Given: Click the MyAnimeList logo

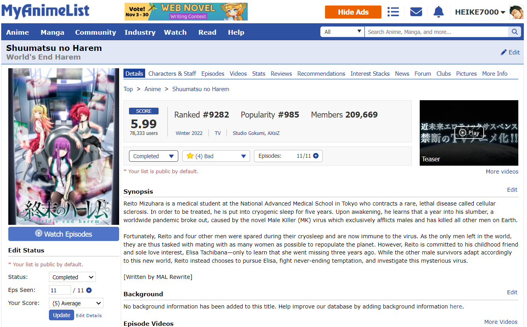Looking at the screenshot, I should [x=45, y=11].
